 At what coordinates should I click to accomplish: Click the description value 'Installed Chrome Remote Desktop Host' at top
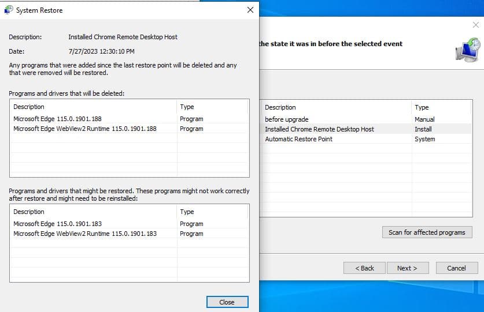[x=123, y=37]
